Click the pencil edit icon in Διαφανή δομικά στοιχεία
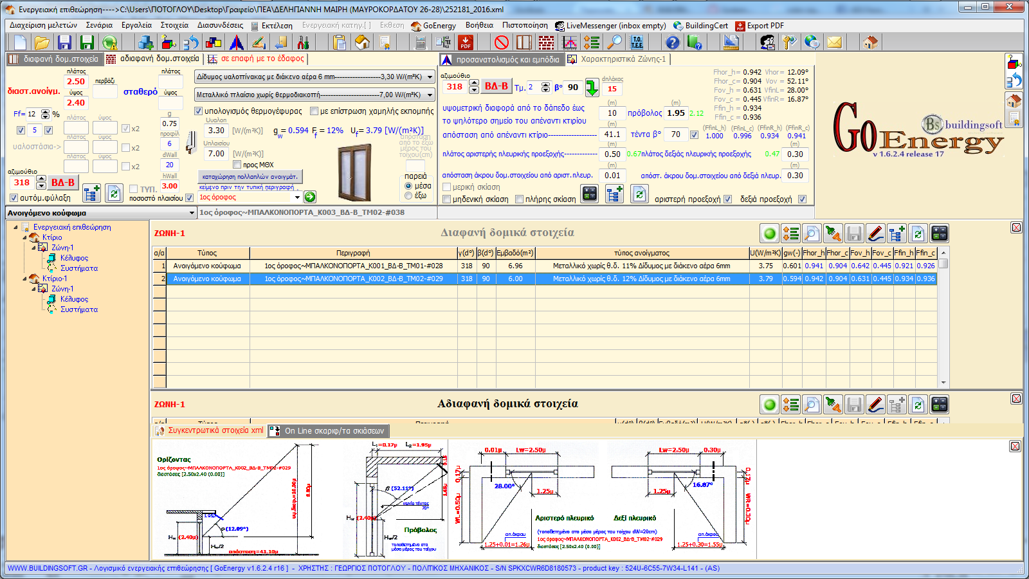Image resolution: width=1029 pixels, height=579 pixels. 875,234
